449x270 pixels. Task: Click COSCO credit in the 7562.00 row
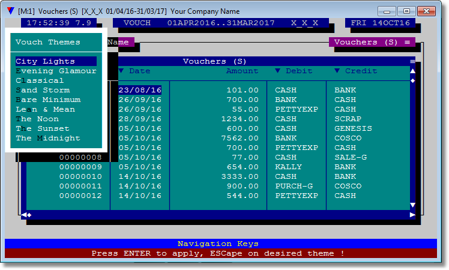tap(348, 138)
